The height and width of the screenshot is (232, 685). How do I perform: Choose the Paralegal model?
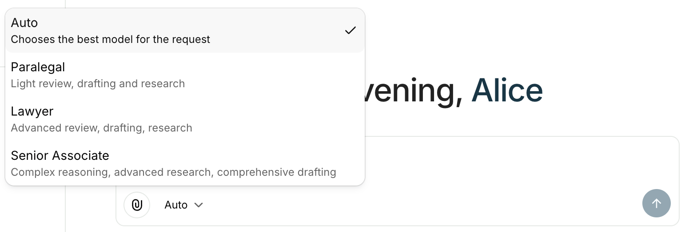(x=38, y=67)
